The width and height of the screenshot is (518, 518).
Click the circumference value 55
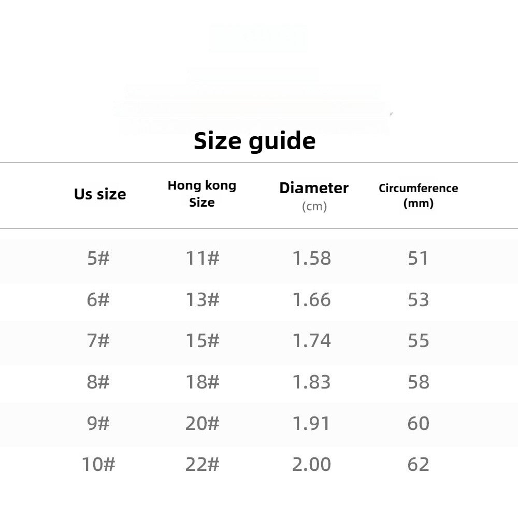418,341
